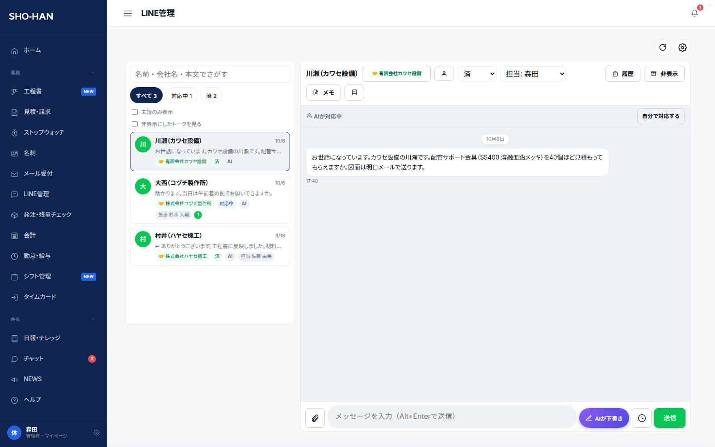Open user settings gear in sidebar footer
This screenshot has width=715, height=447.
tap(97, 433)
